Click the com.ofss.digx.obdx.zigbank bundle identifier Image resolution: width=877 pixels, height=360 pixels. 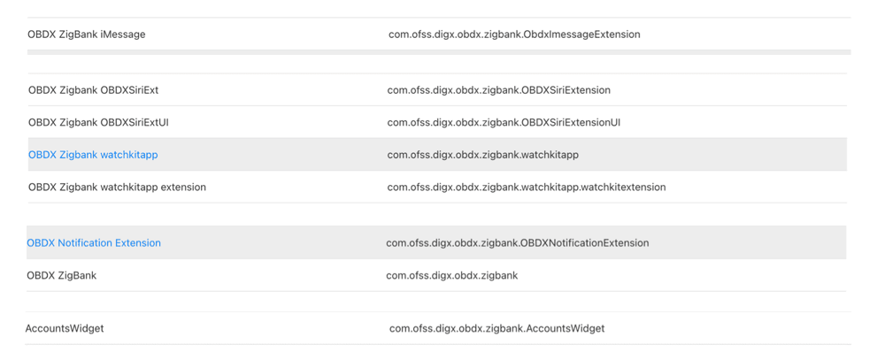[x=451, y=276]
